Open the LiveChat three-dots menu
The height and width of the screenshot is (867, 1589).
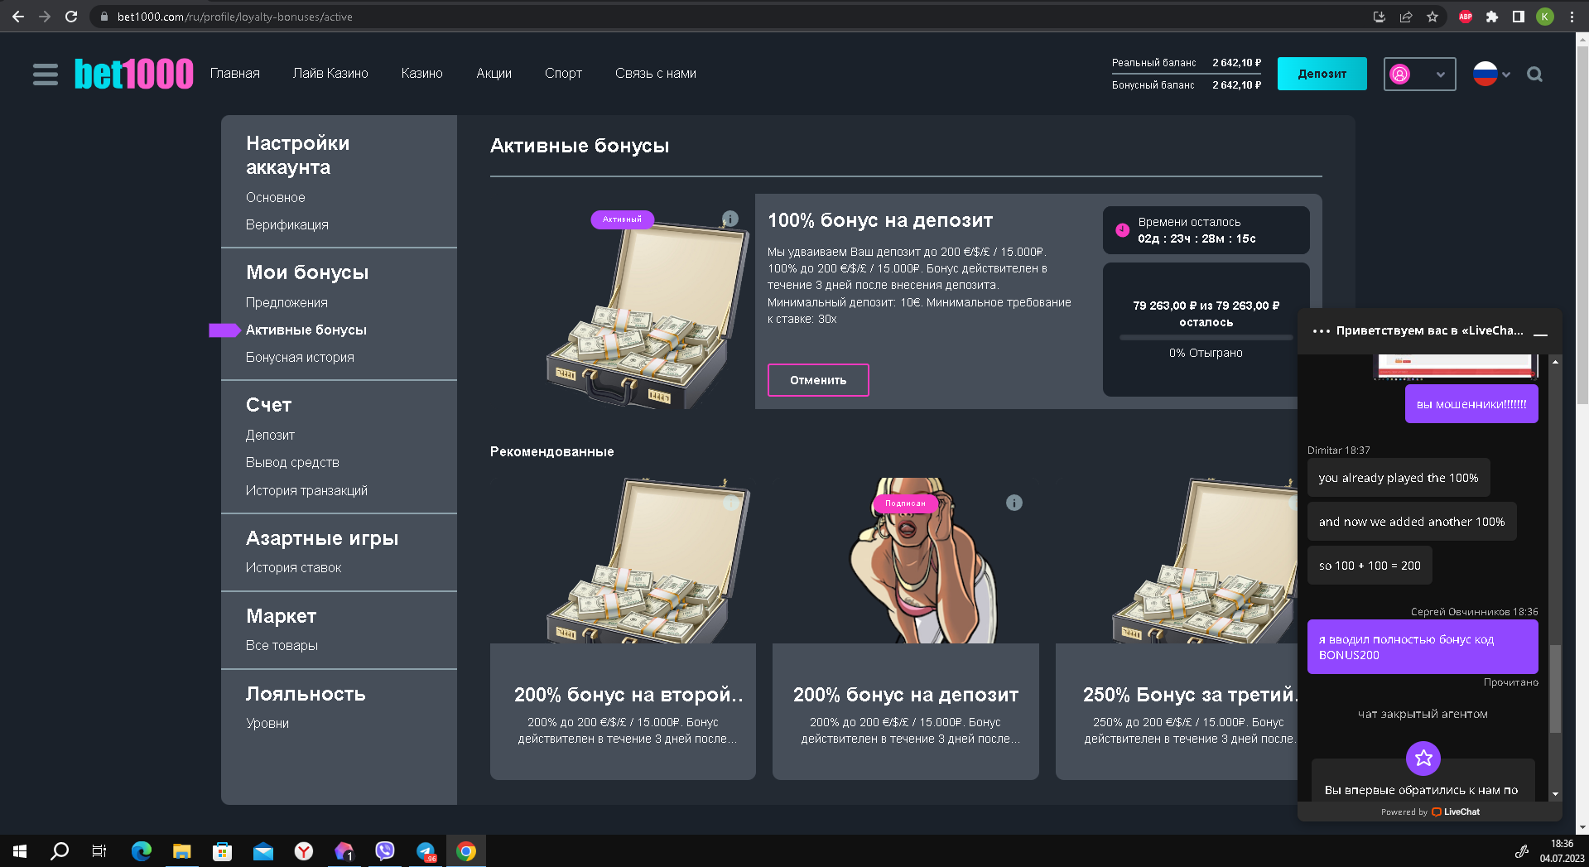pyautogui.click(x=1321, y=330)
